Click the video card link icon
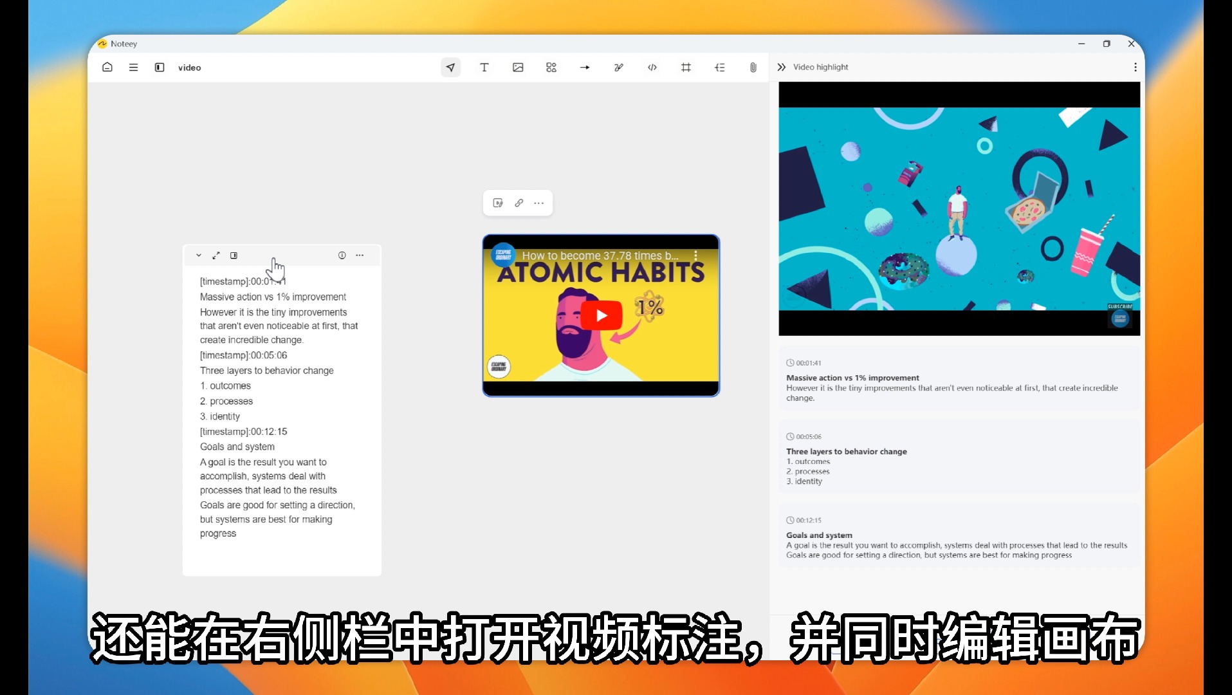1232x695 pixels. [519, 203]
